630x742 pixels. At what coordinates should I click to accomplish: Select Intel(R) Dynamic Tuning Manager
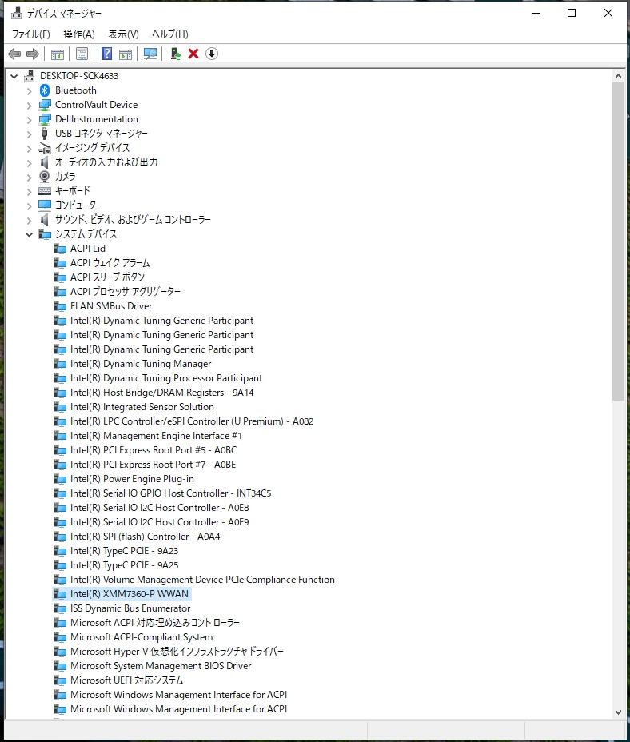pyautogui.click(x=141, y=364)
